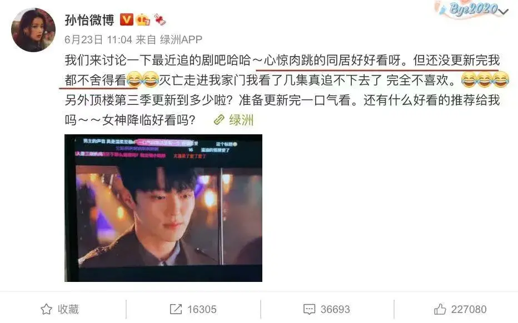Open reposts count 16305

[202, 310]
